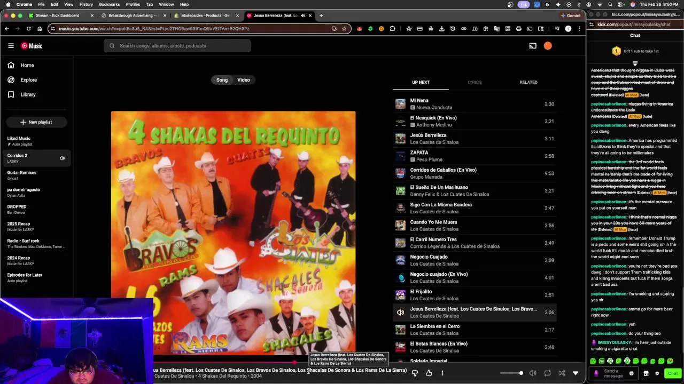Screen dimensions: 684x384
Task: Click the Chrome bookmark star icon
Action: pyautogui.click(x=344, y=29)
